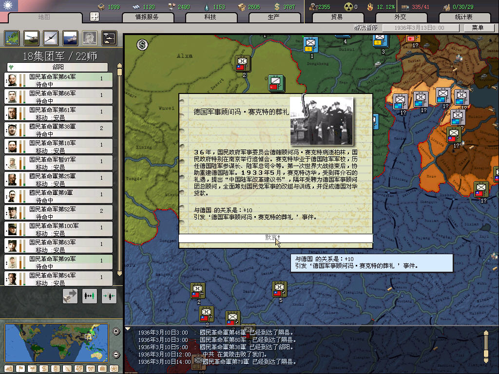Click the 1936年3月13日 date field
Viewport: 499px width, 374px height.
[x=421, y=28]
